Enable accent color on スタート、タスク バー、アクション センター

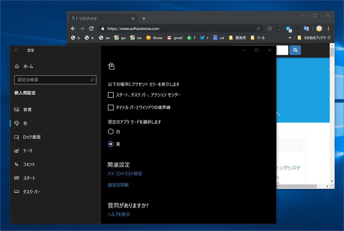coord(111,95)
